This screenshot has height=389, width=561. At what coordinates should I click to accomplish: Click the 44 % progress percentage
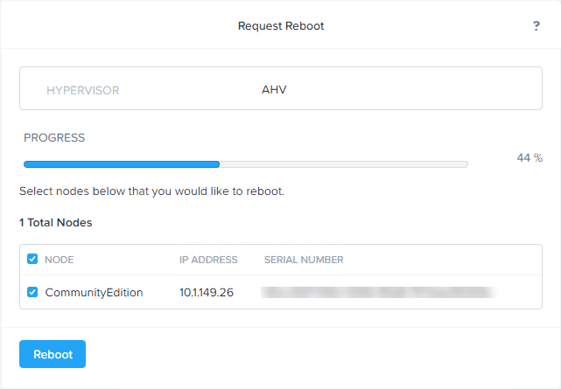(529, 158)
